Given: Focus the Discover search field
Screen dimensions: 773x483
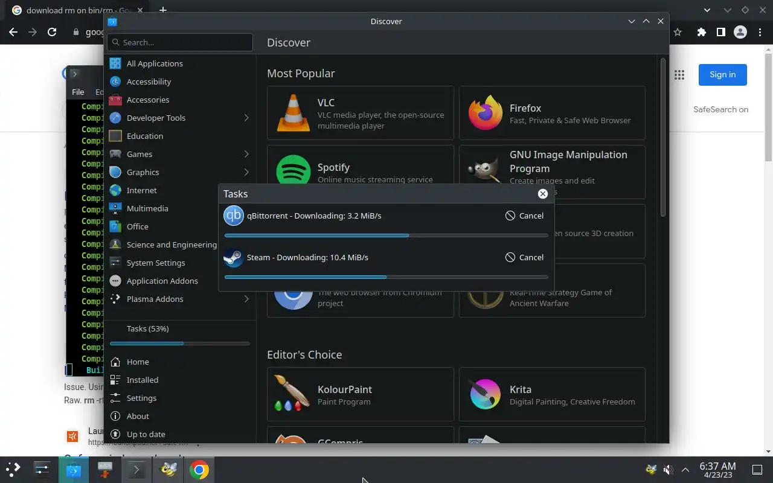Looking at the screenshot, I should pos(180,42).
